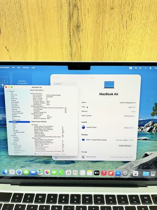This screenshot has width=157, height=210.
Task: Click the Macintosh HD drive icon
Action: tap(83, 157)
